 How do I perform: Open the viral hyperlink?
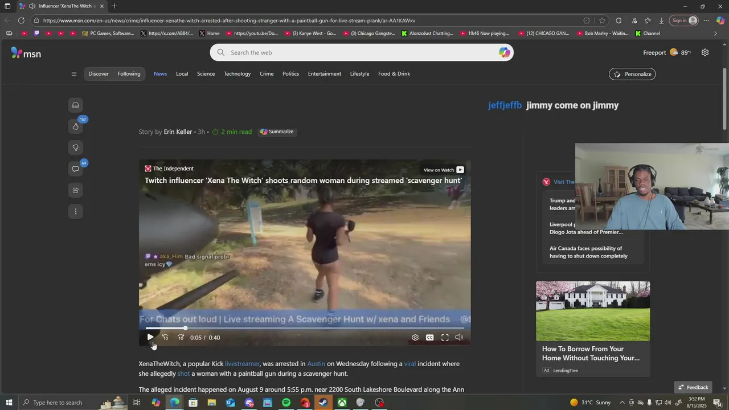click(410, 364)
